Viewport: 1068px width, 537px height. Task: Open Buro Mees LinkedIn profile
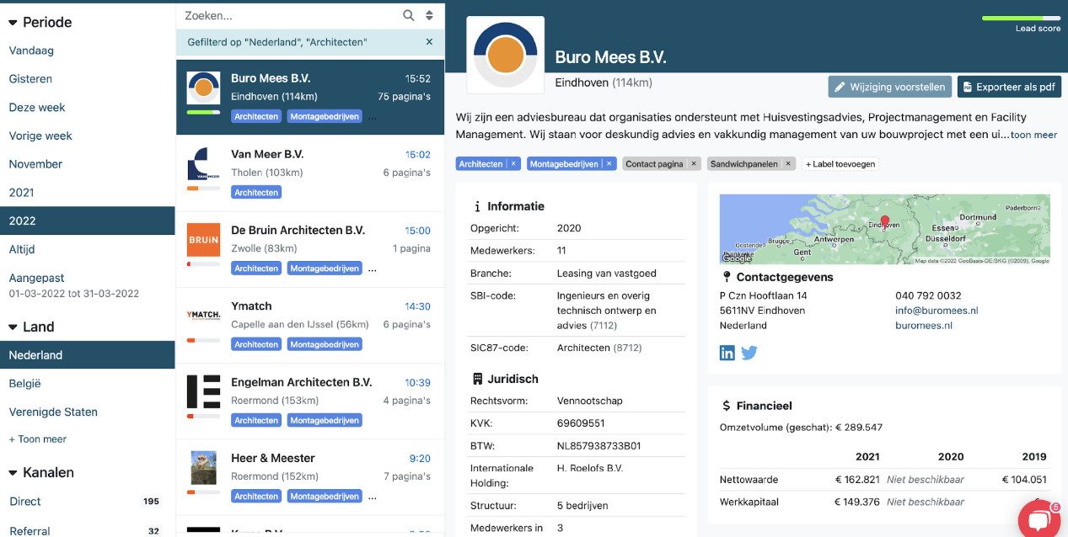tap(727, 353)
